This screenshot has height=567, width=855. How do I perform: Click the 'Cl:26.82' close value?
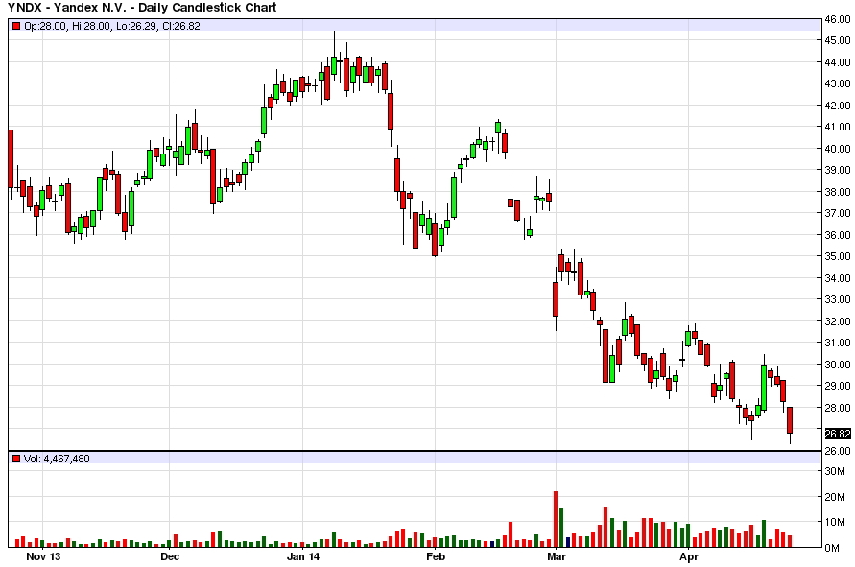(181, 26)
